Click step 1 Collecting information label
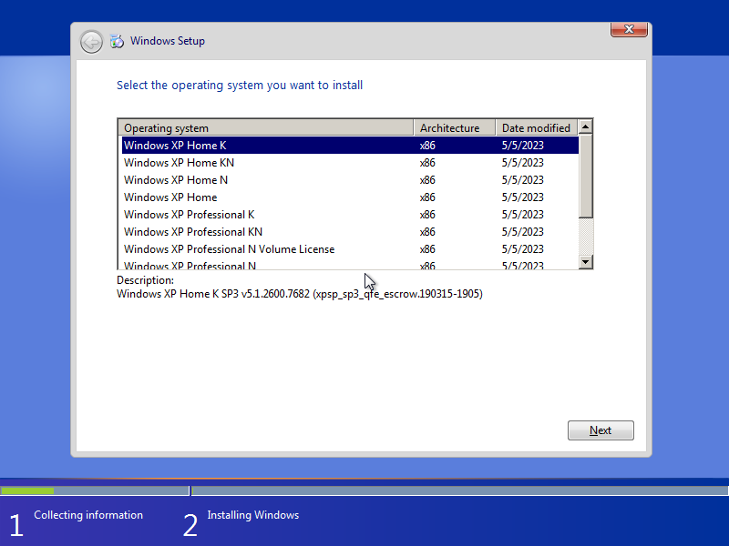 (x=87, y=515)
